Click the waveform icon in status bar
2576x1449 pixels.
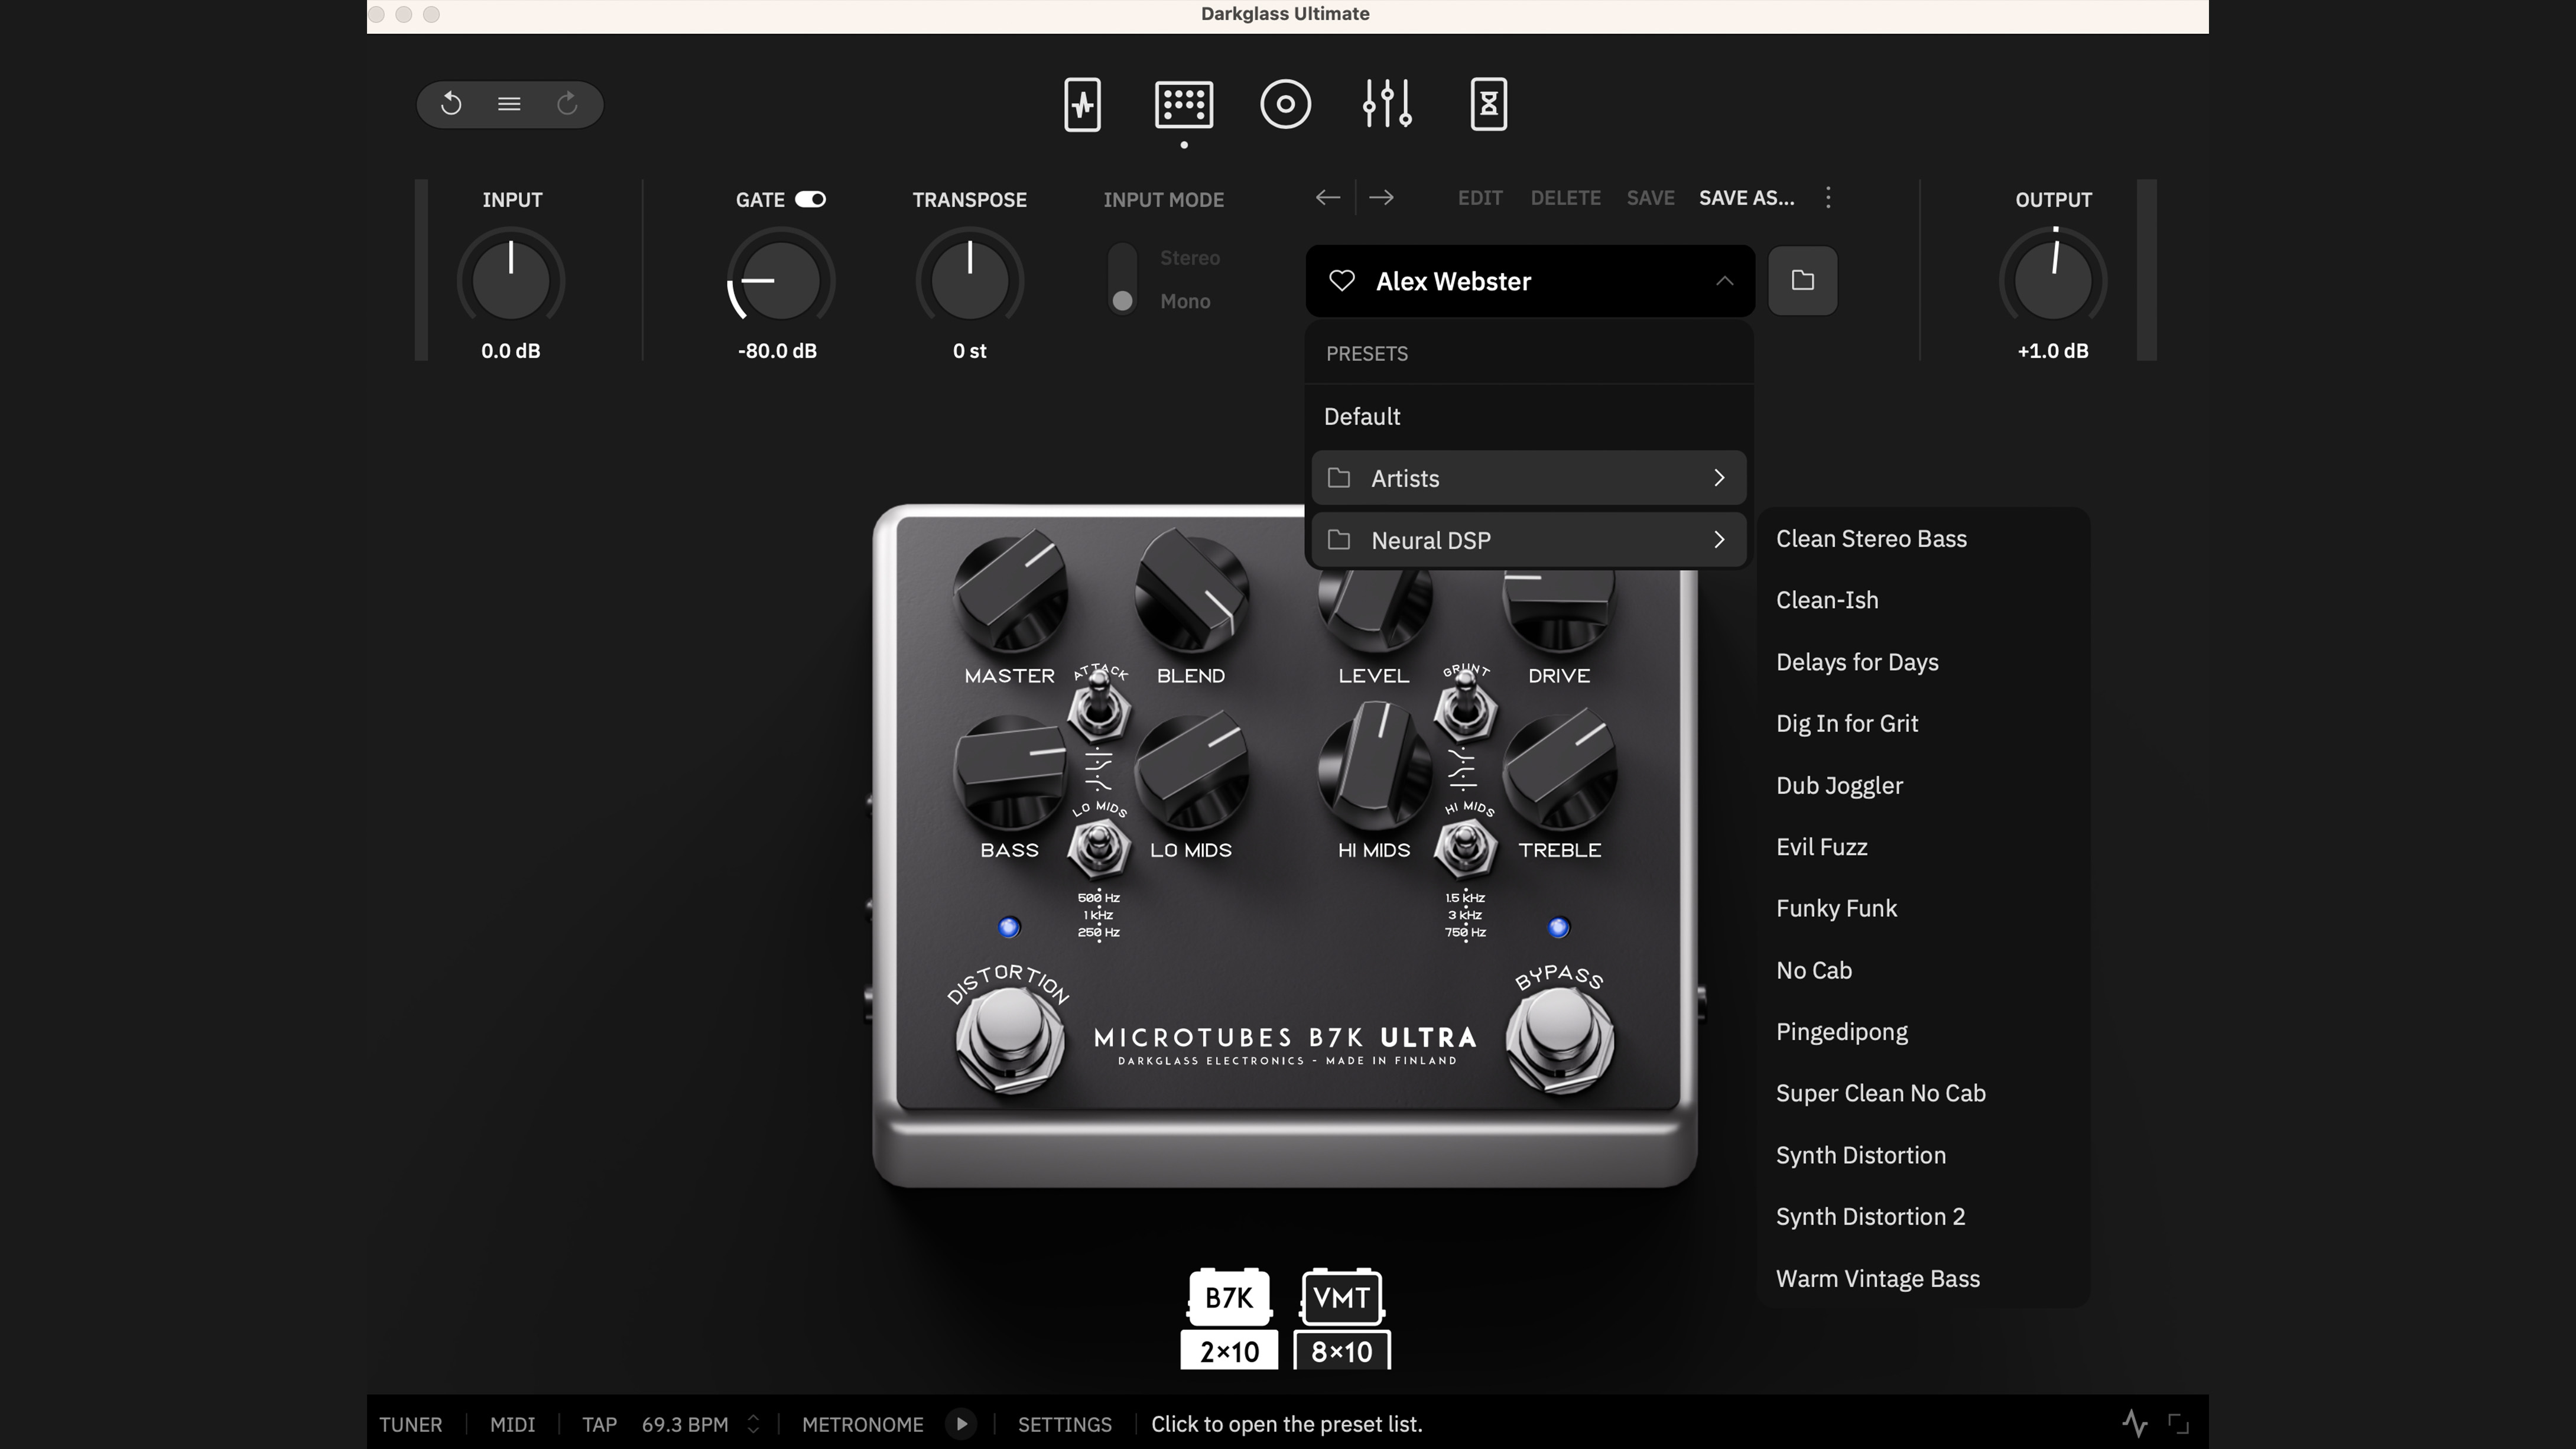pyautogui.click(x=2134, y=1423)
